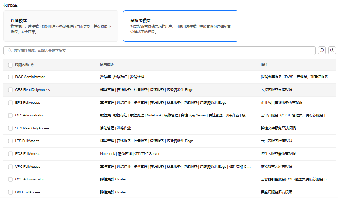Enable the EPS FullAccess checkbox

10,103
